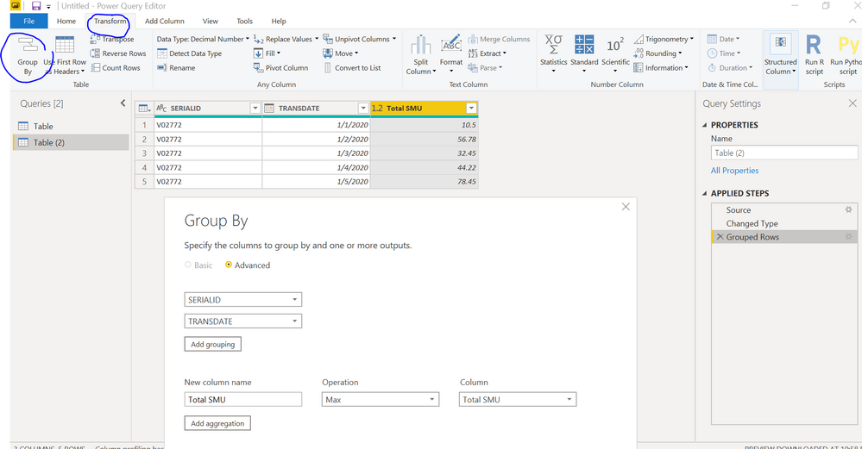Image resolution: width=862 pixels, height=449 pixels.
Task: Select the Table (2) query
Action: (x=71, y=143)
